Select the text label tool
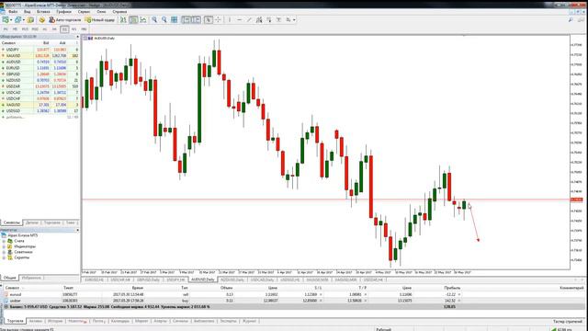 (x=278, y=20)
